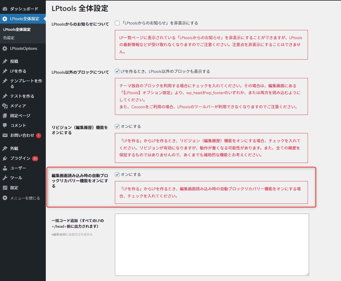This screenshot has height=281, width=341.
Task: Open ダッシュボード in the sidebar
Action: (x=23, y=9)
